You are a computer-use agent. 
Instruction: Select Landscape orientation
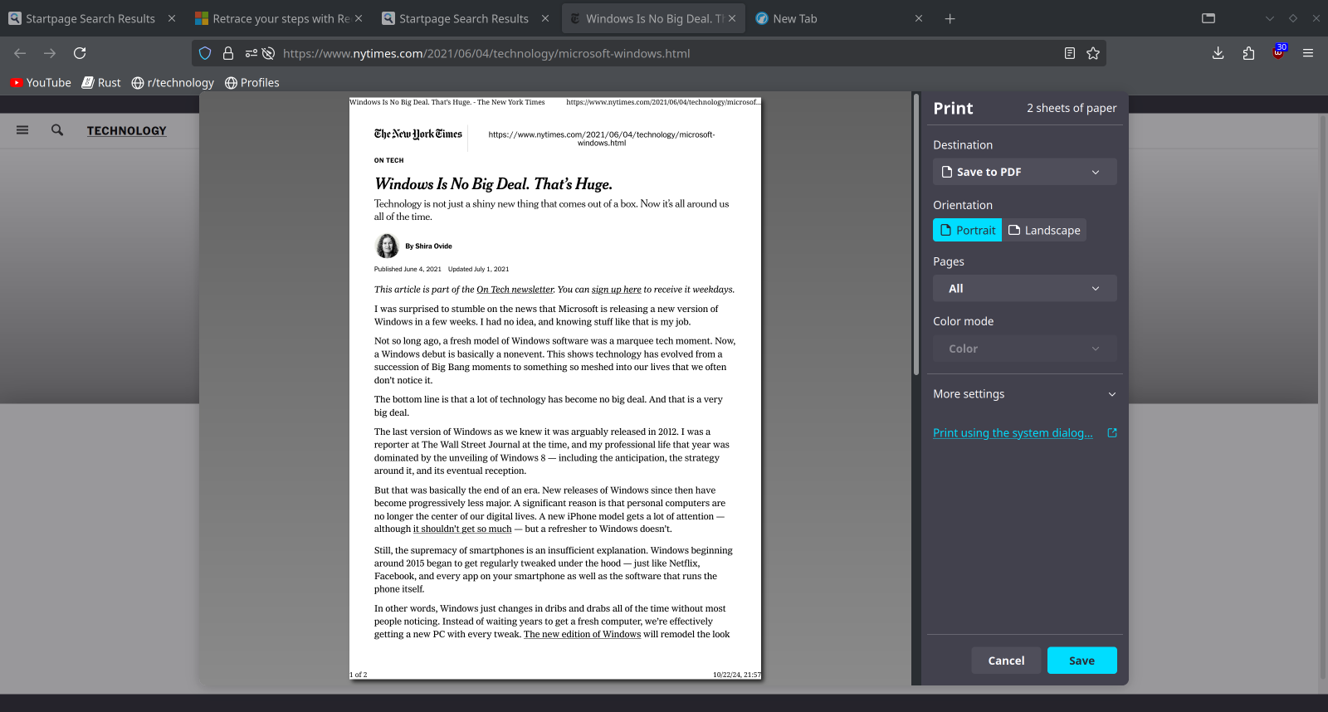(1044, 230)
